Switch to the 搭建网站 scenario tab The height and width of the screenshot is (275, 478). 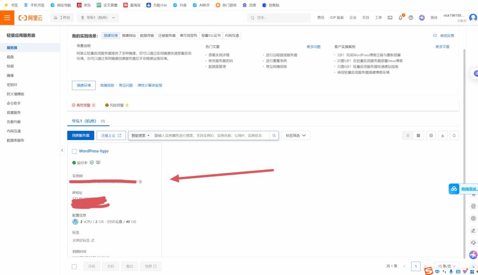[x=129, y=35]
